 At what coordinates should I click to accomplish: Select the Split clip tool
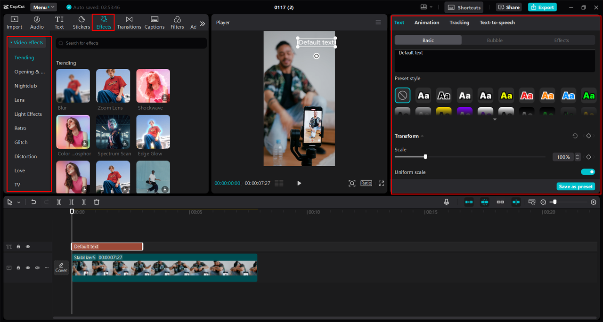click(x=59, y=202)
